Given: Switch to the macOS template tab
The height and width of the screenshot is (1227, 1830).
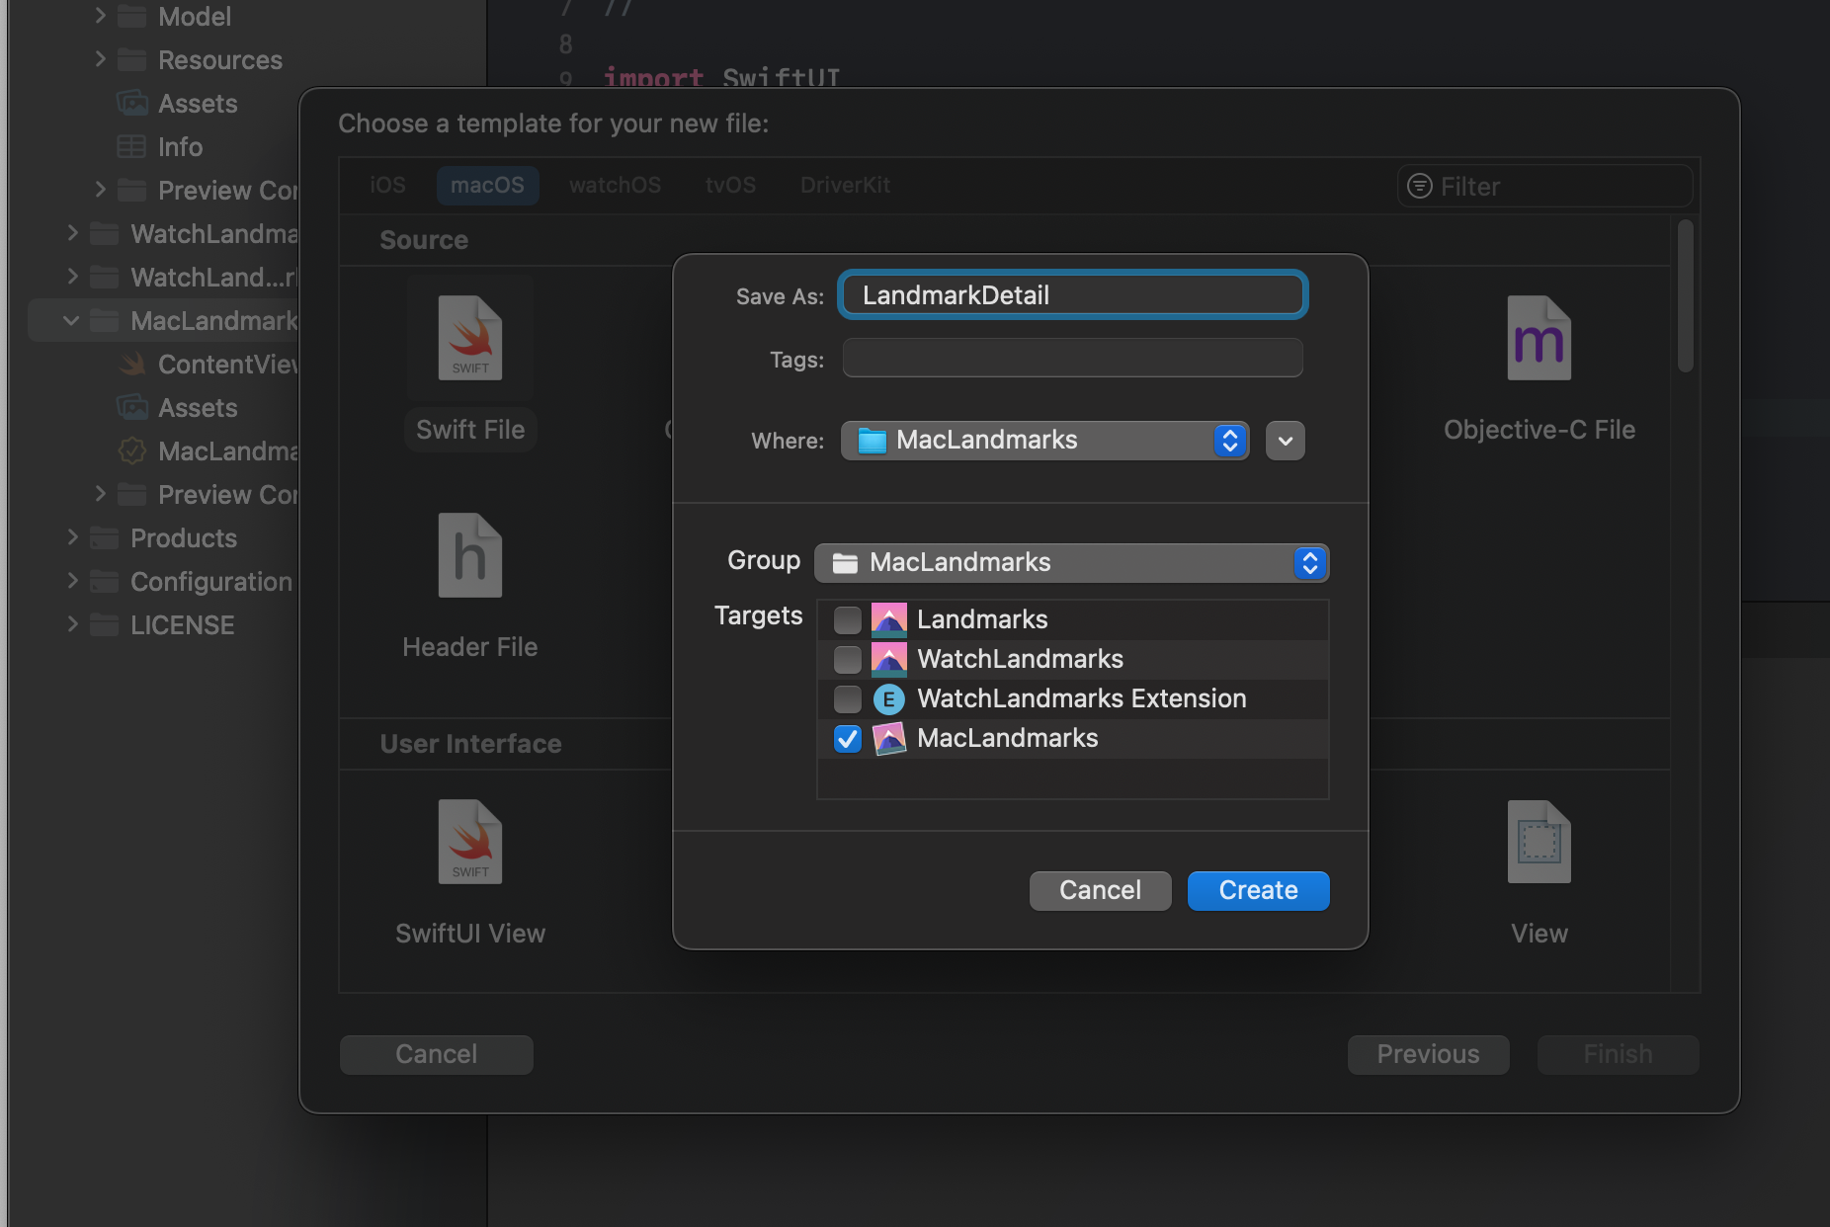Looking at the screenshot, I should click(487, 186).
